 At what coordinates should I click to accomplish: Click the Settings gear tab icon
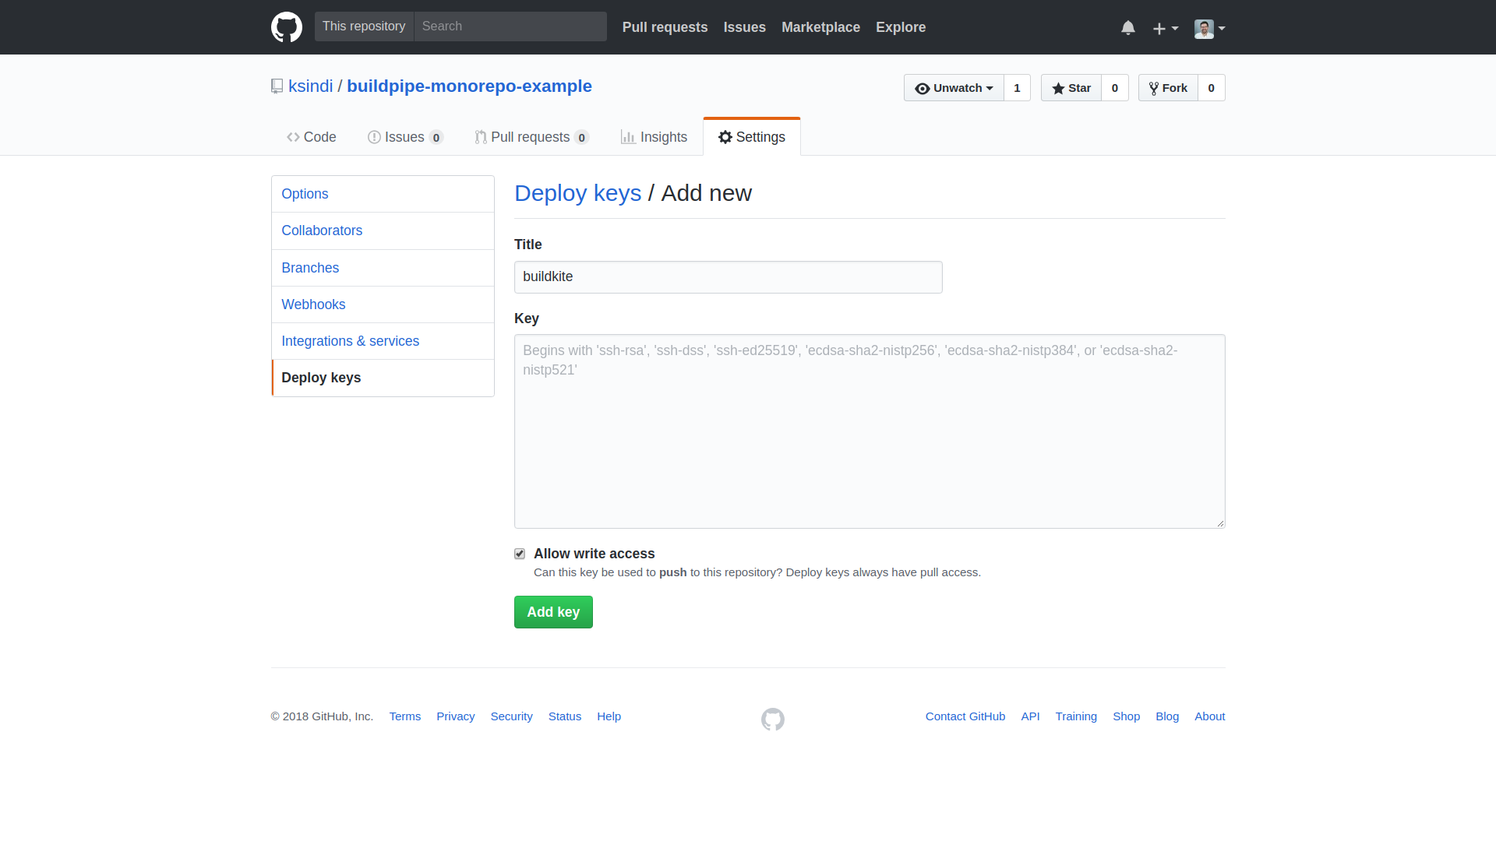pyautogui.click(x=725, y=136)
